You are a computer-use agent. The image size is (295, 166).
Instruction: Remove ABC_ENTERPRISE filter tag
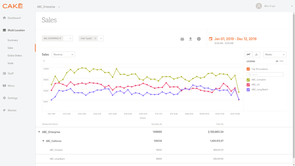coord(60,38)
